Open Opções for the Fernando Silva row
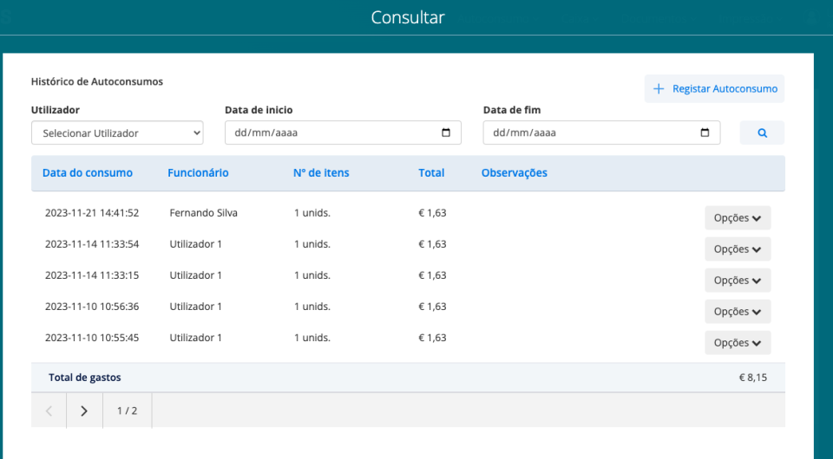Viewport: 833px width, 459px height. click(x=737, y=218)
